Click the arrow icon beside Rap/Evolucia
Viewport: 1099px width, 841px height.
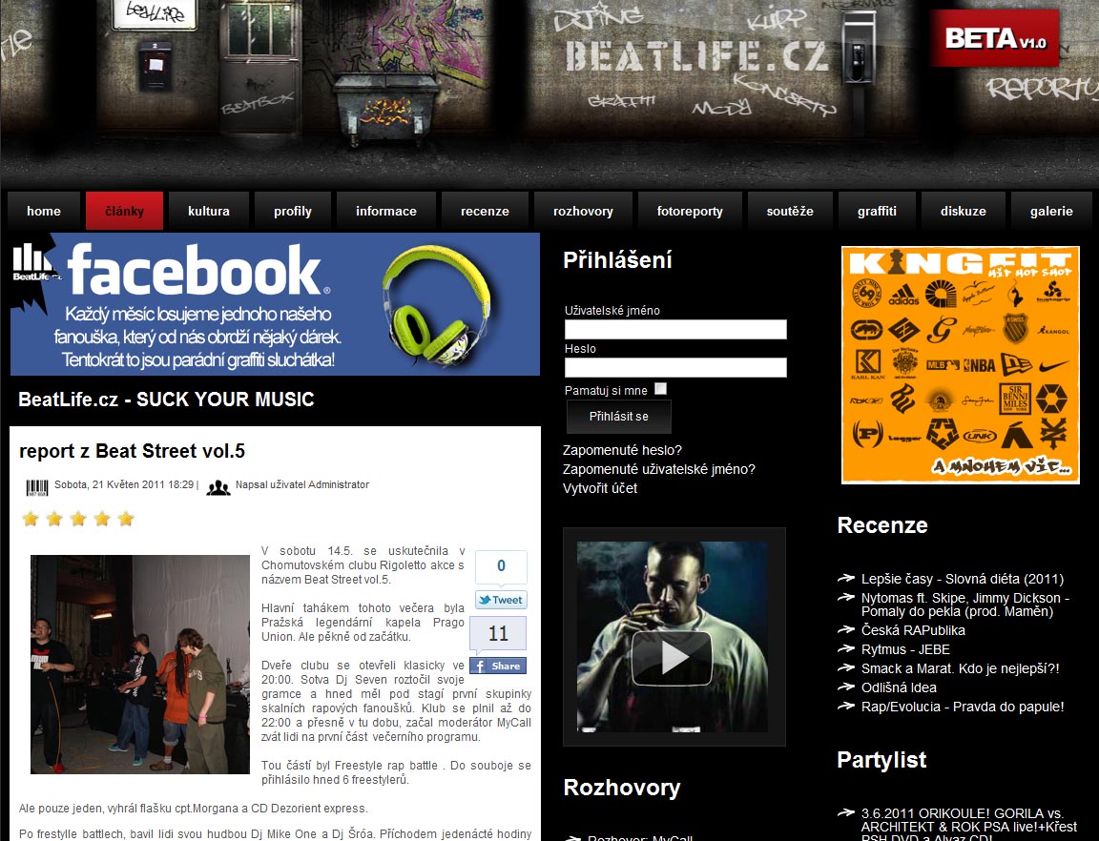[846, 706]
